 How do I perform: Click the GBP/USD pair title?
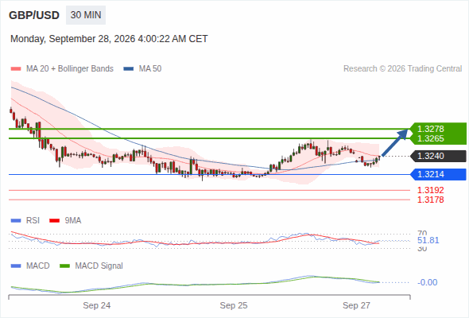point(34,15)
